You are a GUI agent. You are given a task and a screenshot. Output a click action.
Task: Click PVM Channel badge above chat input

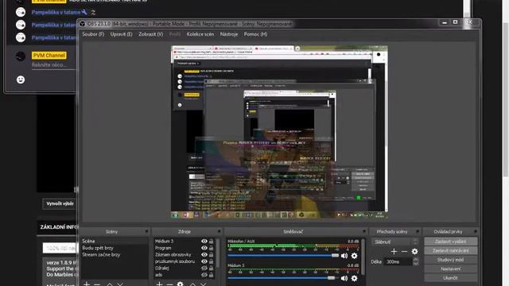(49, 56)
